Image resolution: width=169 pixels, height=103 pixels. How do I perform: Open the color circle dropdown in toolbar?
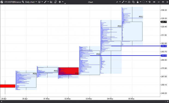146,2
